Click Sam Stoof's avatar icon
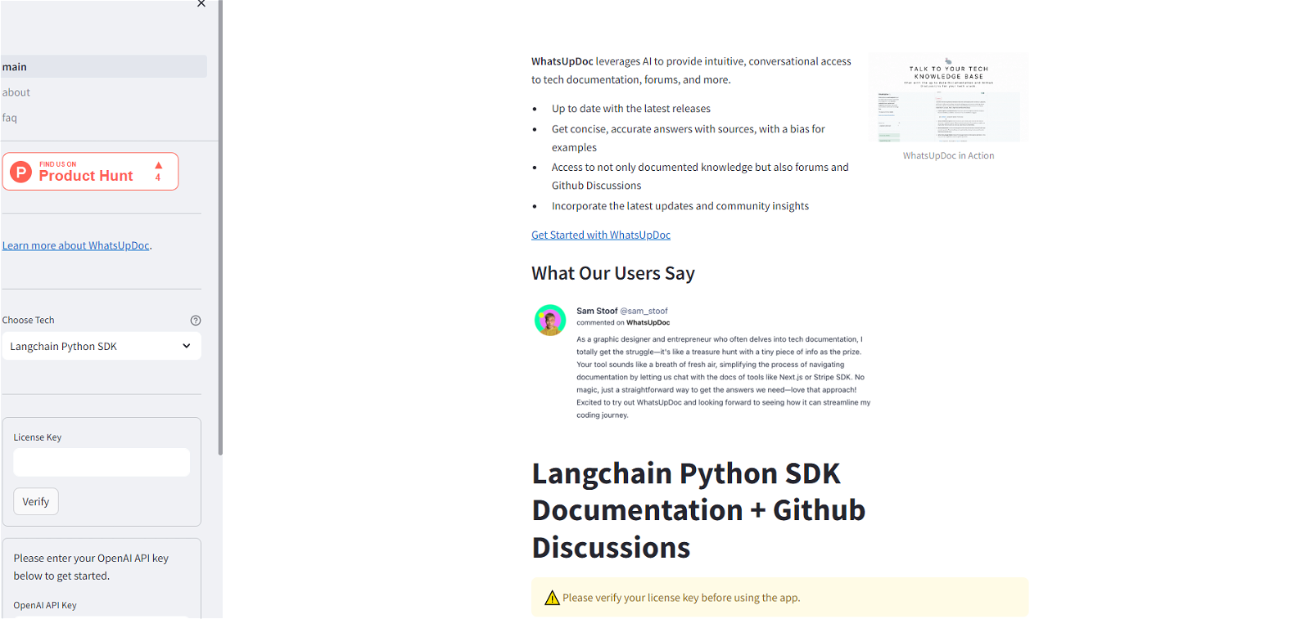Viewport: 1310px width, 619px height. 550,321
